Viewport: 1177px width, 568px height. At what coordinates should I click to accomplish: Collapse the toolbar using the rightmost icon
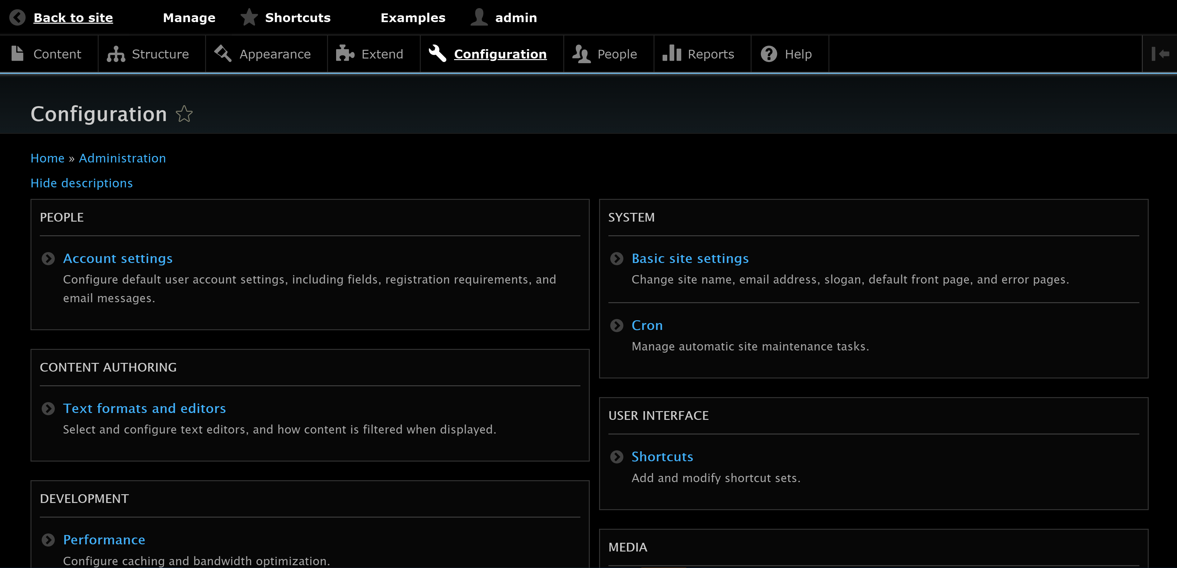(1161, 54)
